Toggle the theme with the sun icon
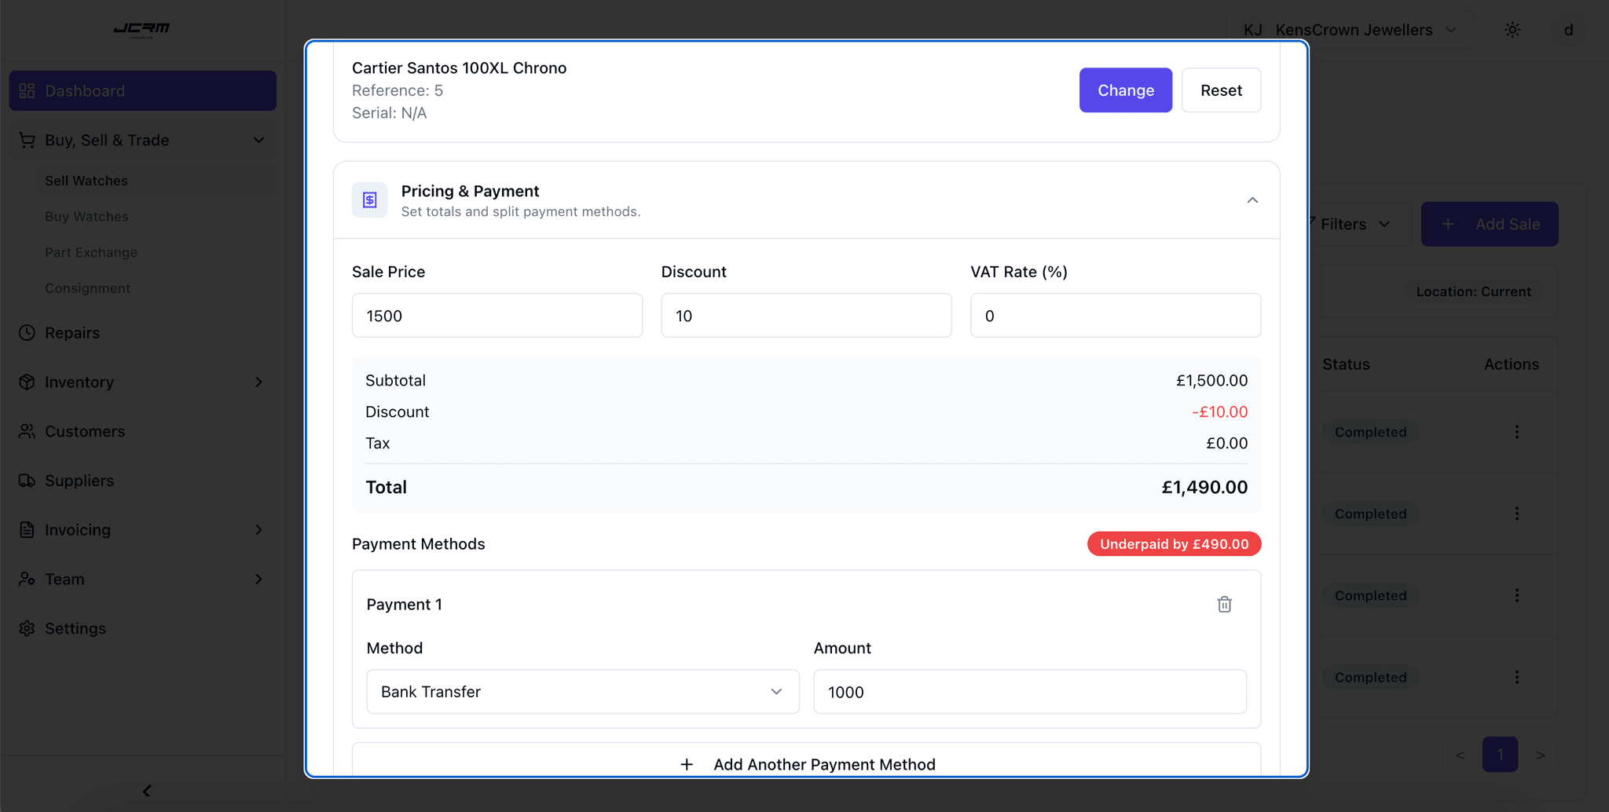This screenshot has height=812, width=1609. pyautogui.click(x=1512, y=29)
